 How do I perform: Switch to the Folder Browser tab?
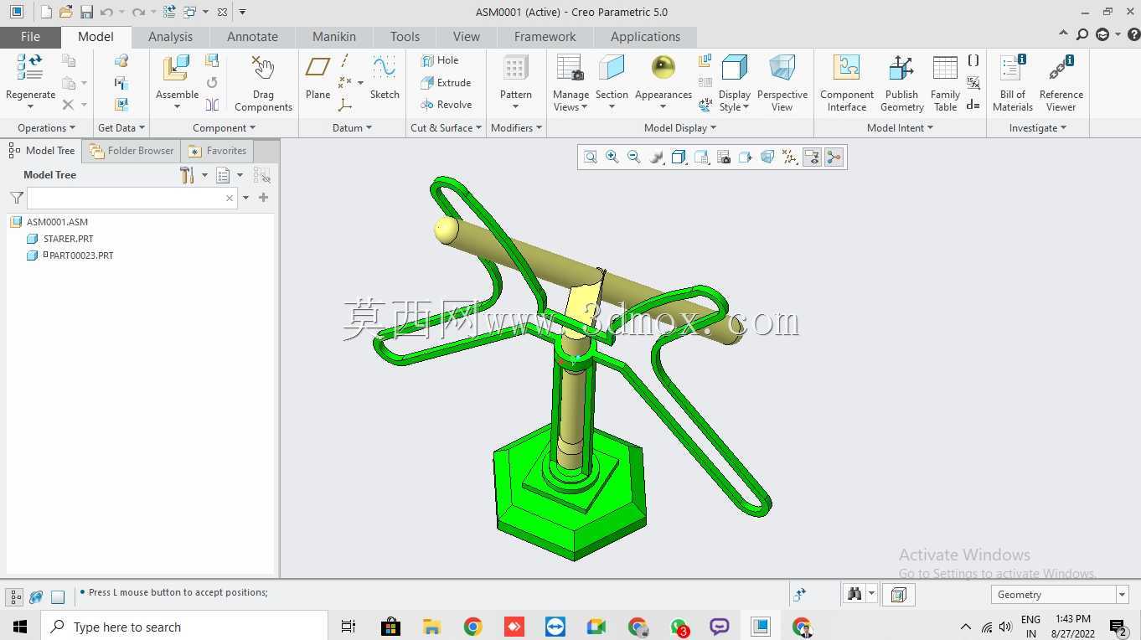(x=132, y=151)
